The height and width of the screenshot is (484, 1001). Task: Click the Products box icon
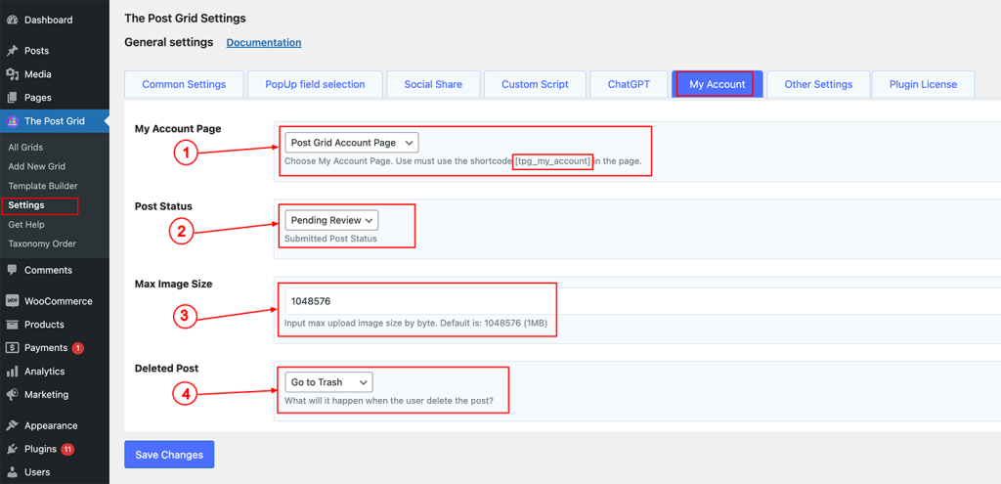pyautogui.click(x=12, y=325)
